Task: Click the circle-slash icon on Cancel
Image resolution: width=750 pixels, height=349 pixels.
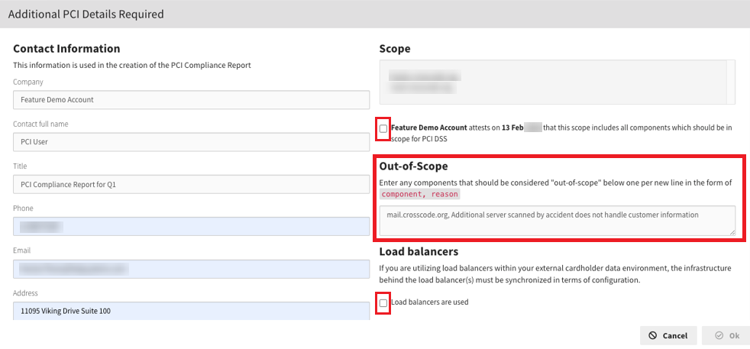Action: click(x=653, y=335)
